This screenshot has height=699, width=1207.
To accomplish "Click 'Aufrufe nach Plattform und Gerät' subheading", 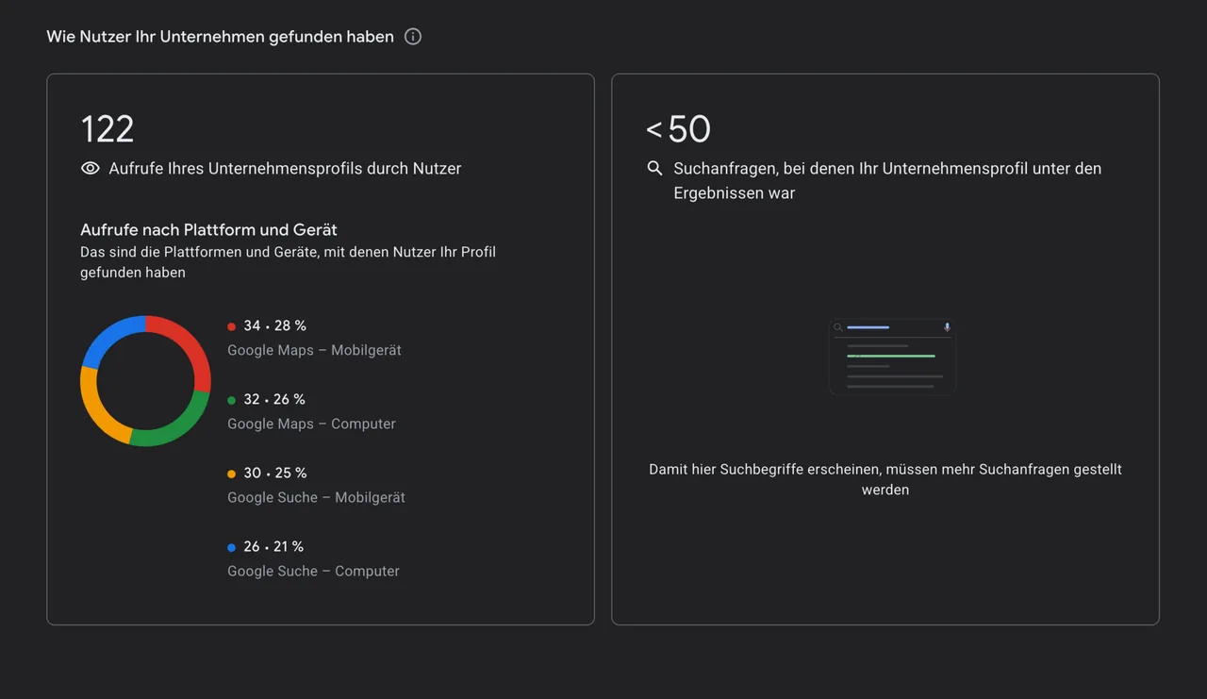I will click(x=208, y=229).
